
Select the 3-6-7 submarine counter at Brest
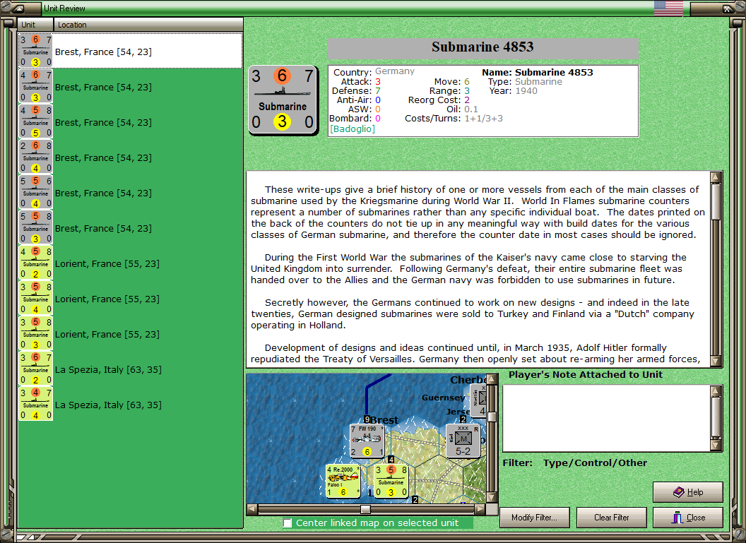pyautogui.click(x=36, y=51)
